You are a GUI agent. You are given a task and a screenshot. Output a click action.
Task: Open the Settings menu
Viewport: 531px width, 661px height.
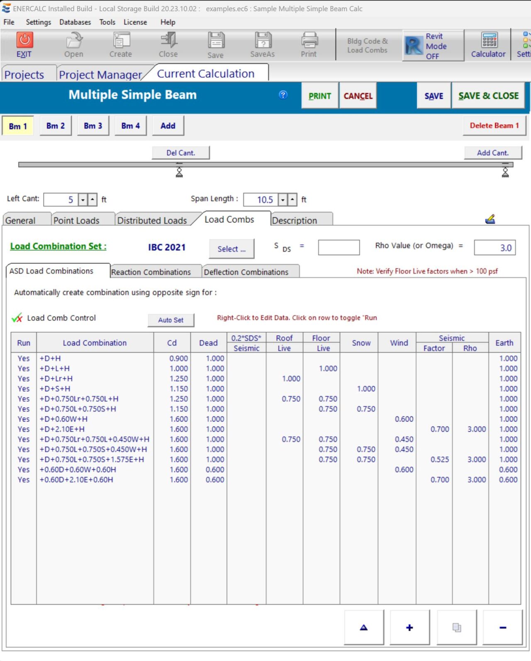(x=38, y=22)
